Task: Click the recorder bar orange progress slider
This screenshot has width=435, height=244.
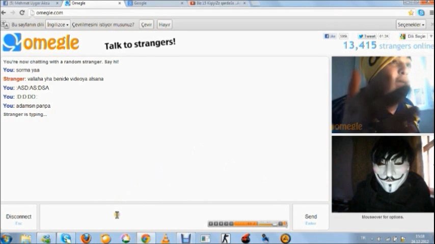Action: 246,224
